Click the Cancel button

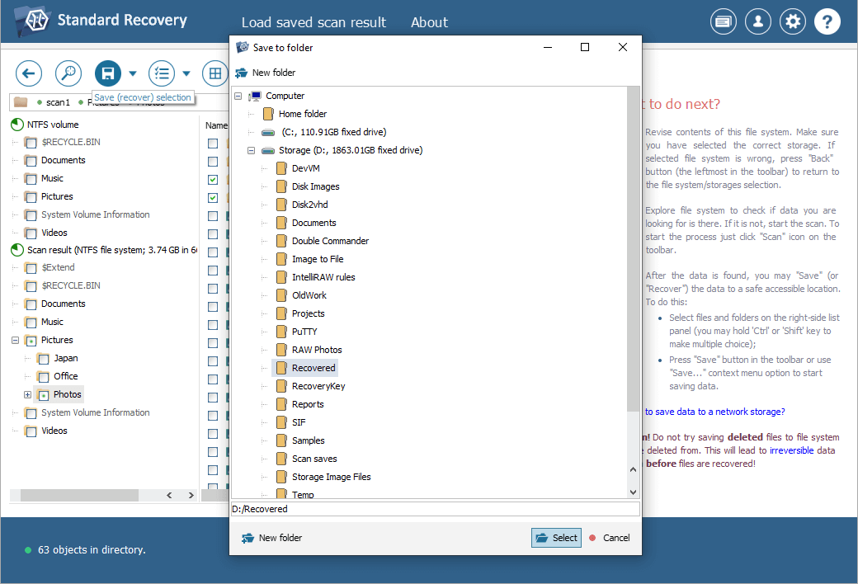pyautogui.click(x=609, y=538)
